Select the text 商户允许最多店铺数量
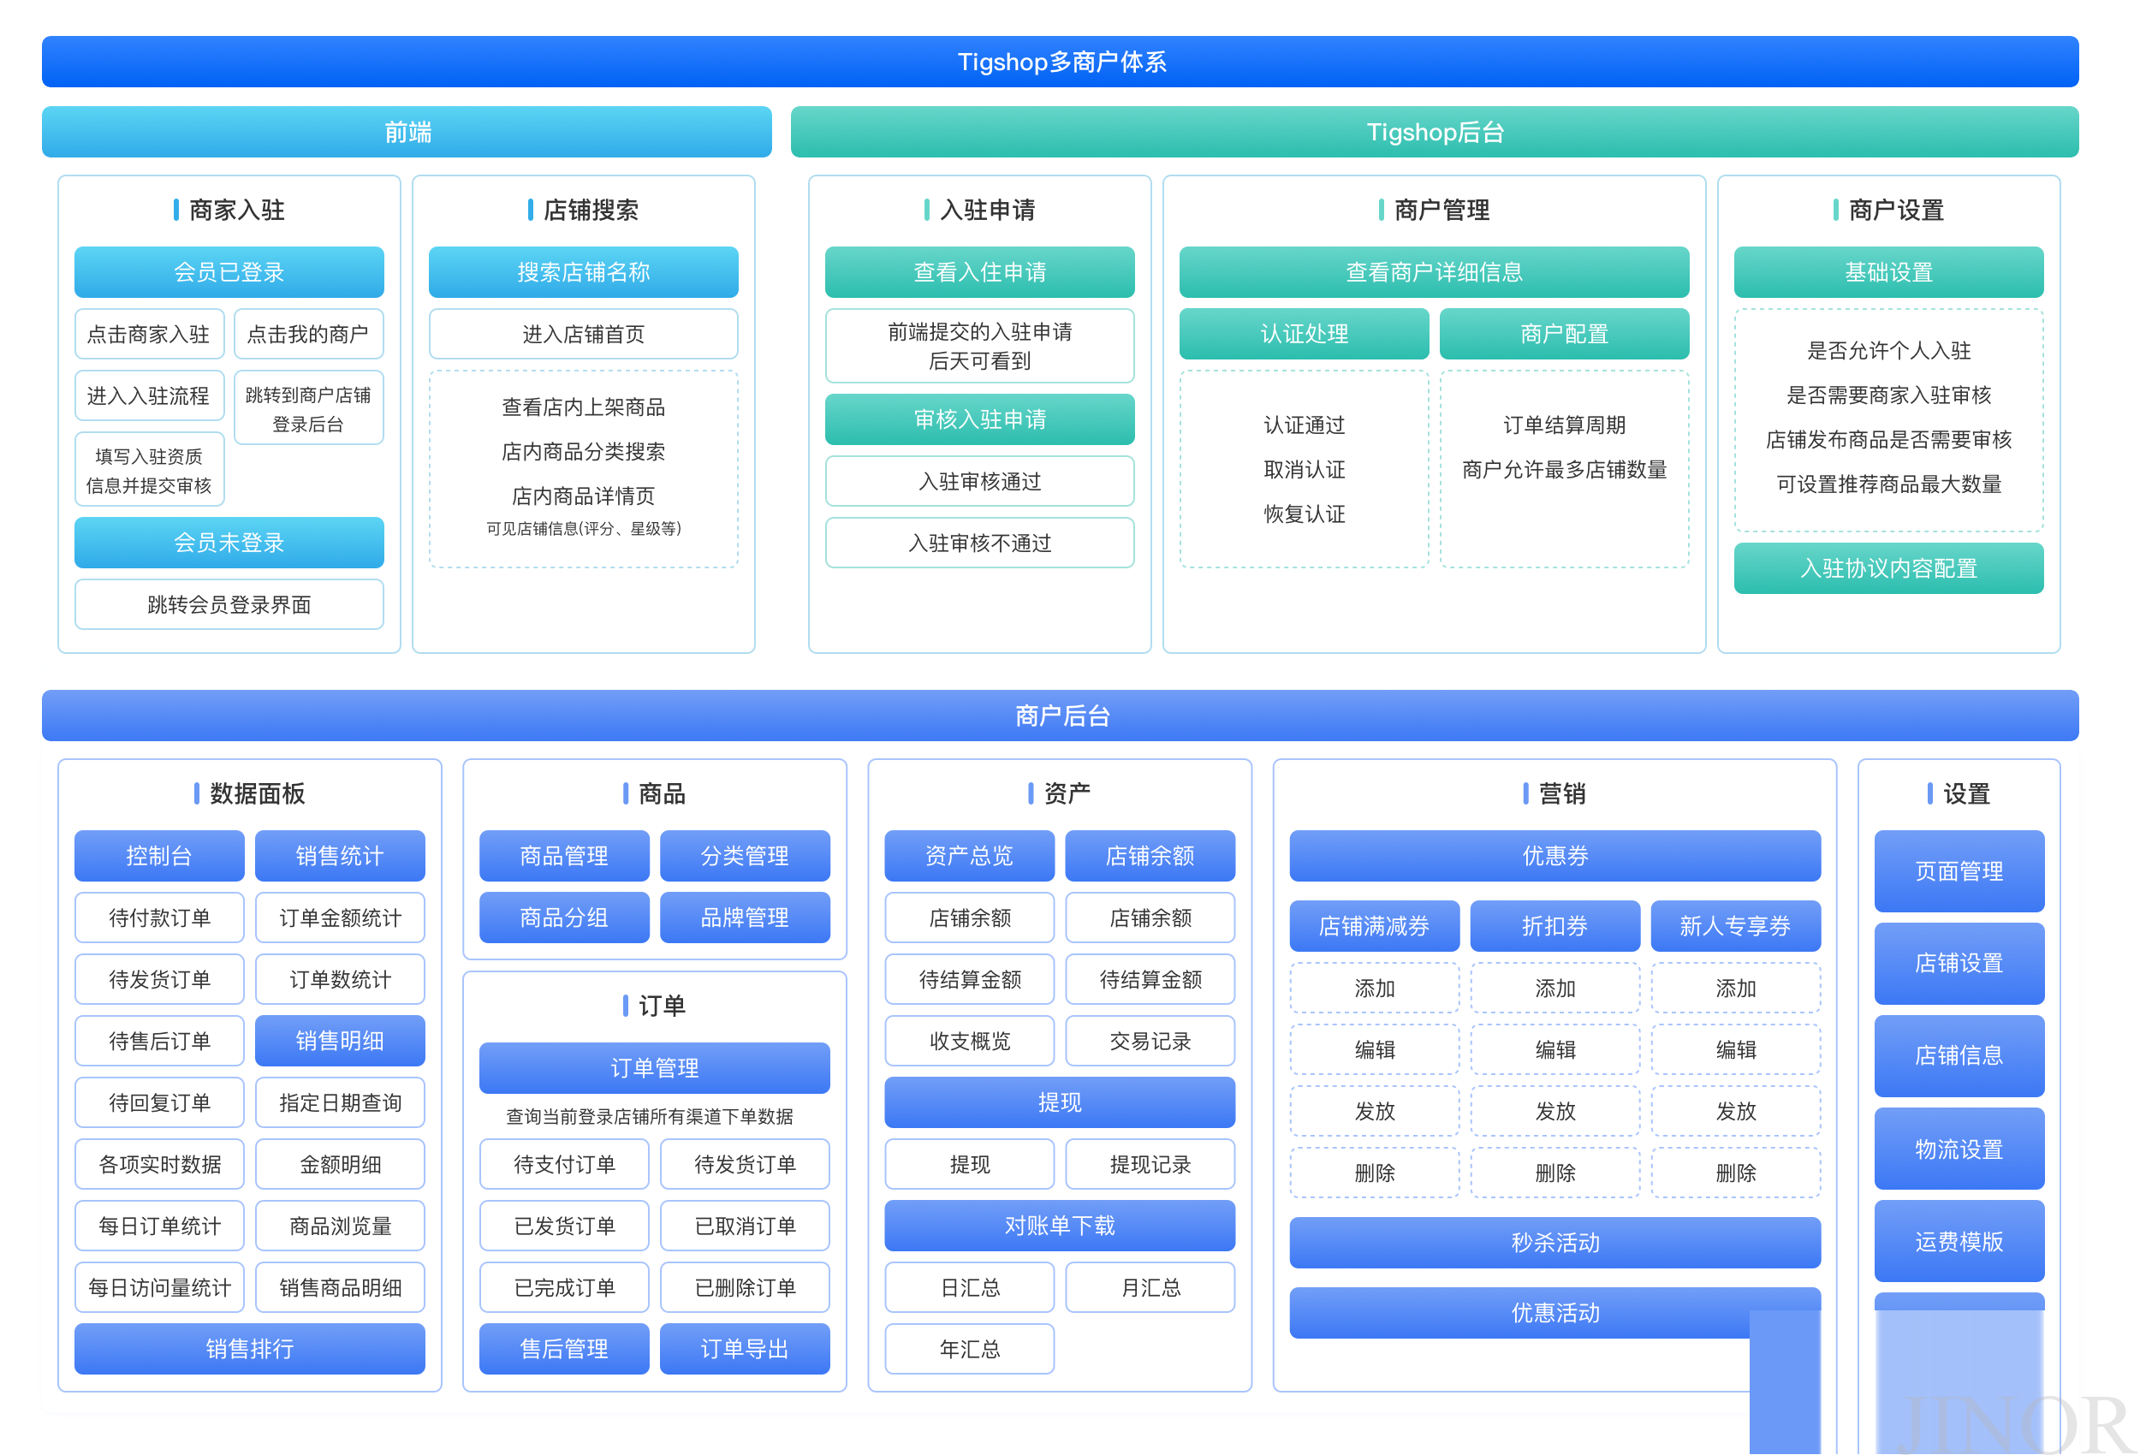 click(1564, 470)
